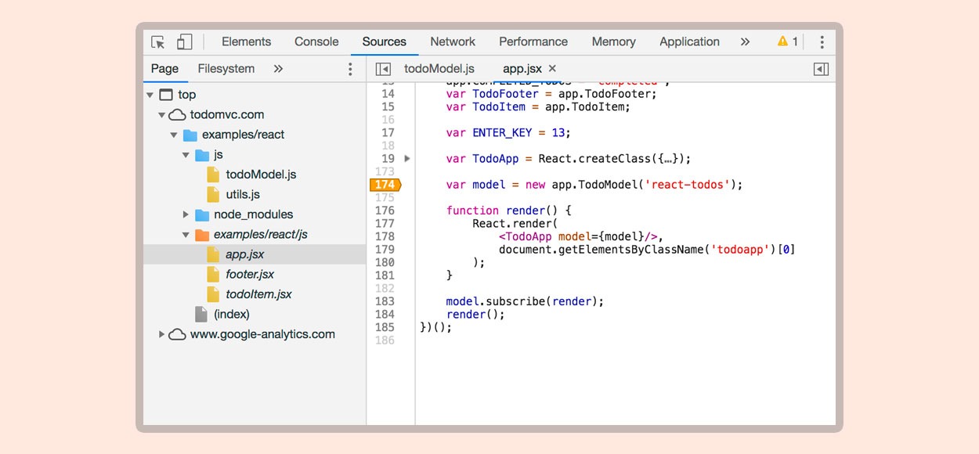Toggle a breakpoint on line 185
Viewport: 979px width, 454px height.
385,327
